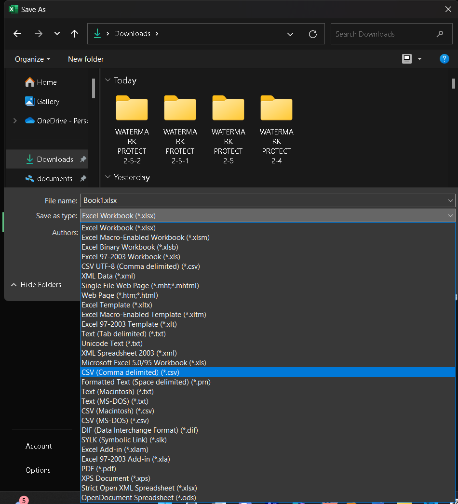Click the search magnifier icon
Viewport: 458px width, 504px height.
(x=440, y=34)
